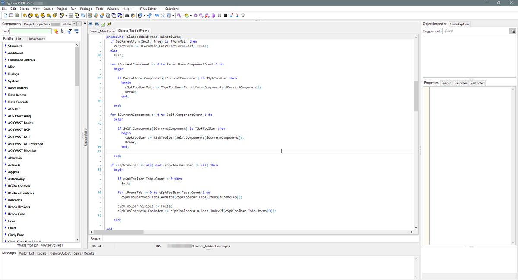The width and height of the screenshot is (518, 280).
Task: Toggle the selection pointer tool in Components
Action: [x=63, y=31]
